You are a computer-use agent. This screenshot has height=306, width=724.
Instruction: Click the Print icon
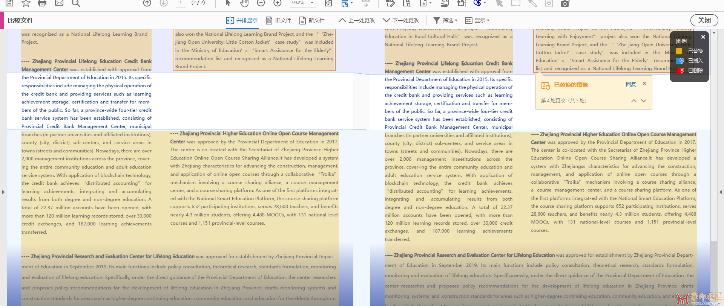[42, 3]
